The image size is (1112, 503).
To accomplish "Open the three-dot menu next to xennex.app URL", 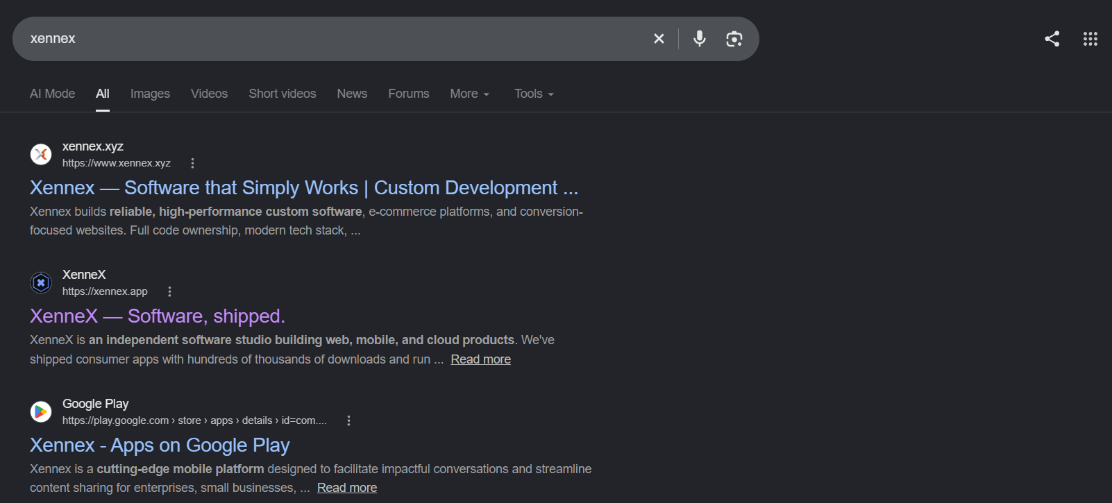I will [x=169, y=291].
